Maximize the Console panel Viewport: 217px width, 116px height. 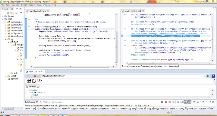pos(213,102)
